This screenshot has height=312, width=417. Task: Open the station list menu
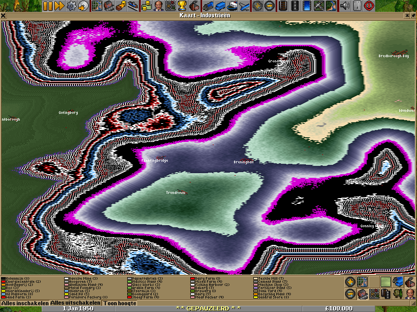point(132,6)
